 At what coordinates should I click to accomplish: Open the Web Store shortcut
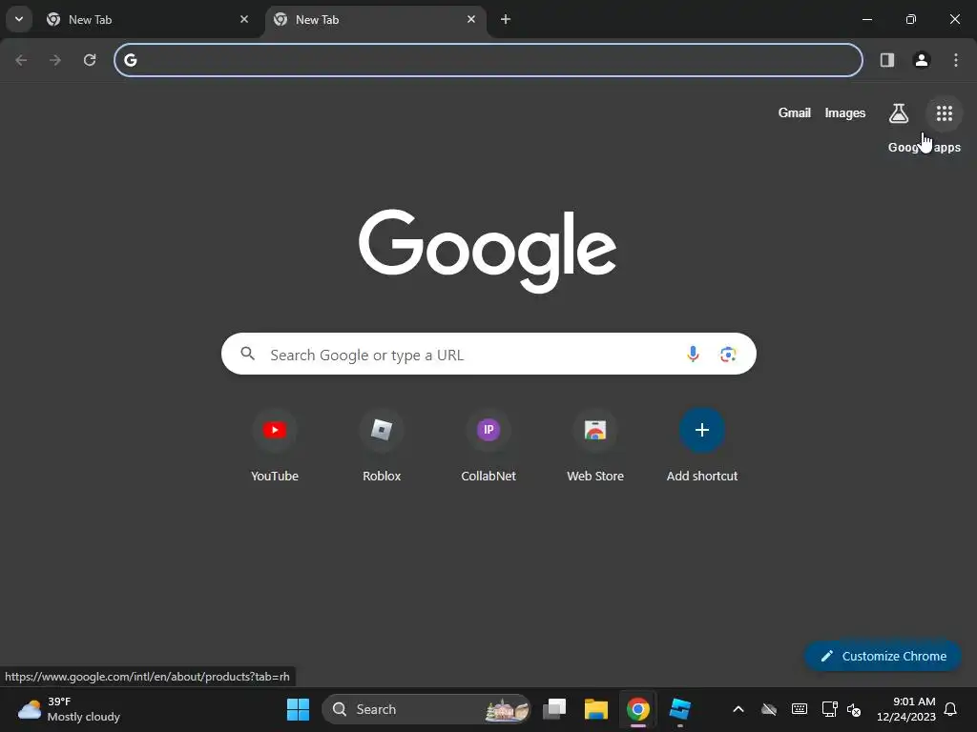595,446
